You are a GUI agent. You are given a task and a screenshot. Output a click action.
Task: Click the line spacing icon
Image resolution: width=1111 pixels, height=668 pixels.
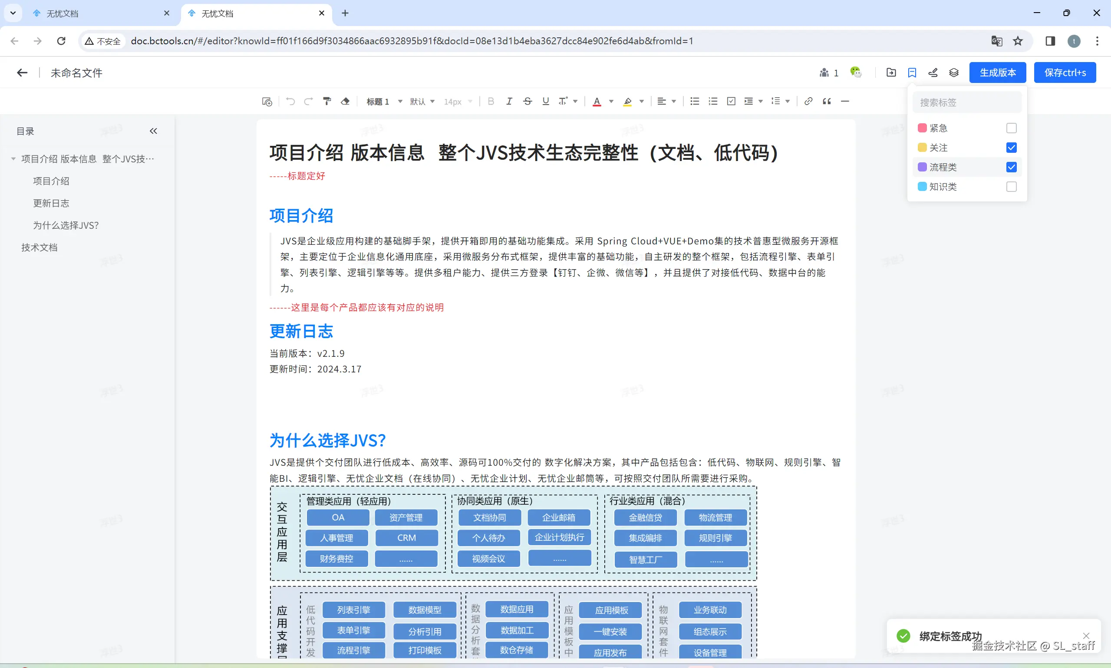(x=776, y=101)
